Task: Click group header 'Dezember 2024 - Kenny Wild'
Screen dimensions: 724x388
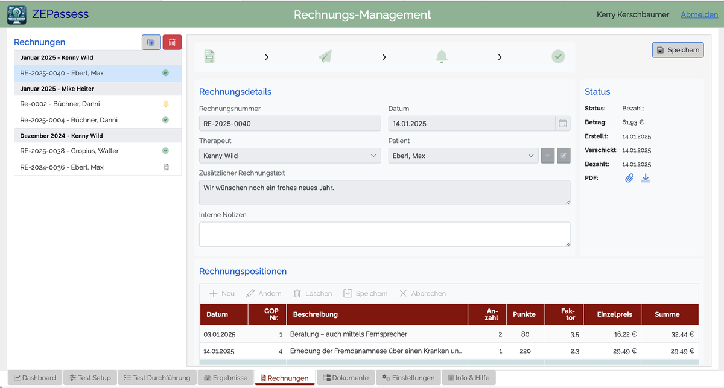Action: tap(98, 136)
